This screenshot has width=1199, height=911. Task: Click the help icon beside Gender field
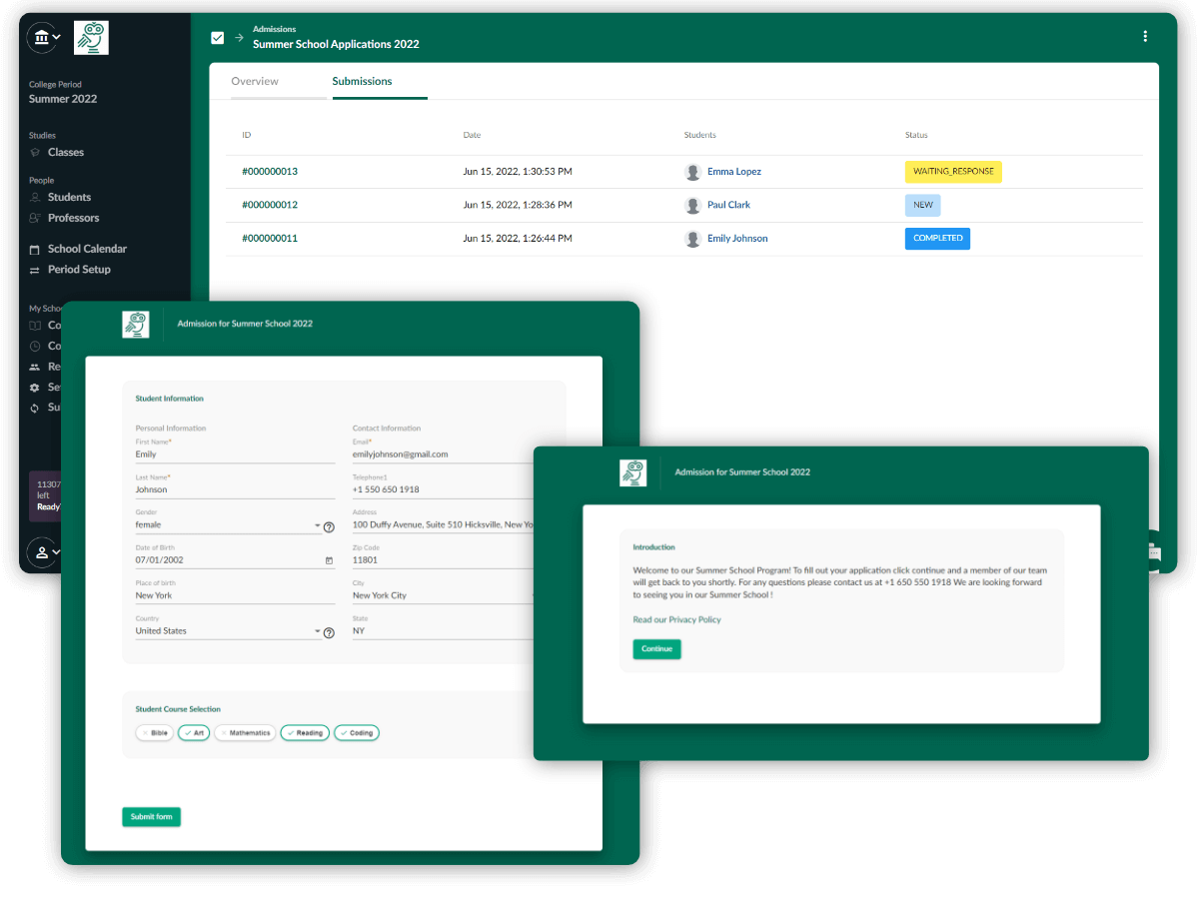pyautogui.click(x=329, y=526)
